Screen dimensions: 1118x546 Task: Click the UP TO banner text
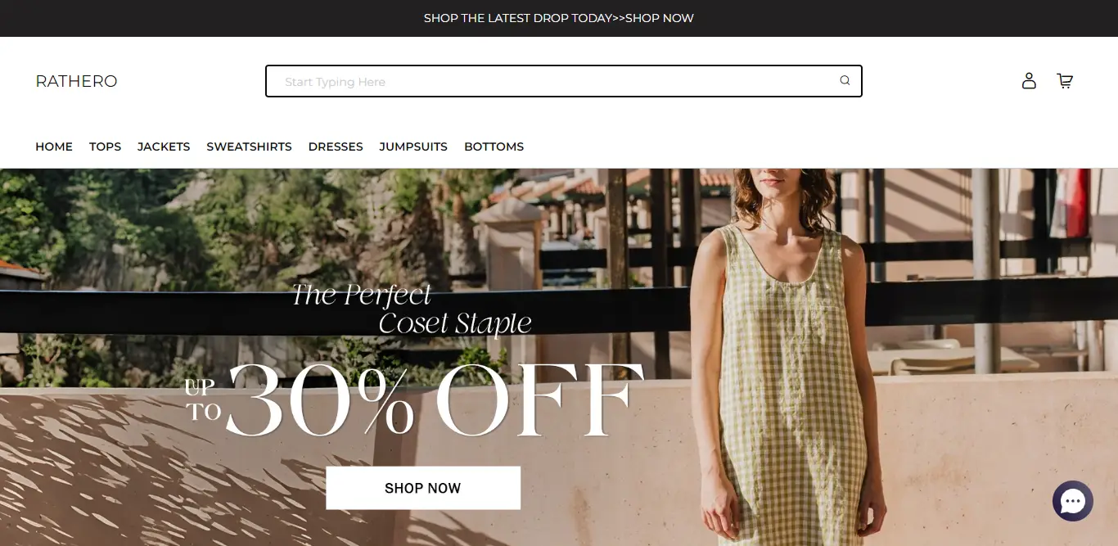coord(203,399)
